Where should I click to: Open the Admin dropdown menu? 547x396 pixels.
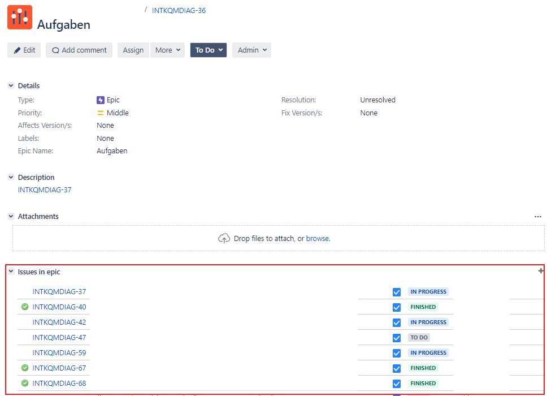(251, 50)
